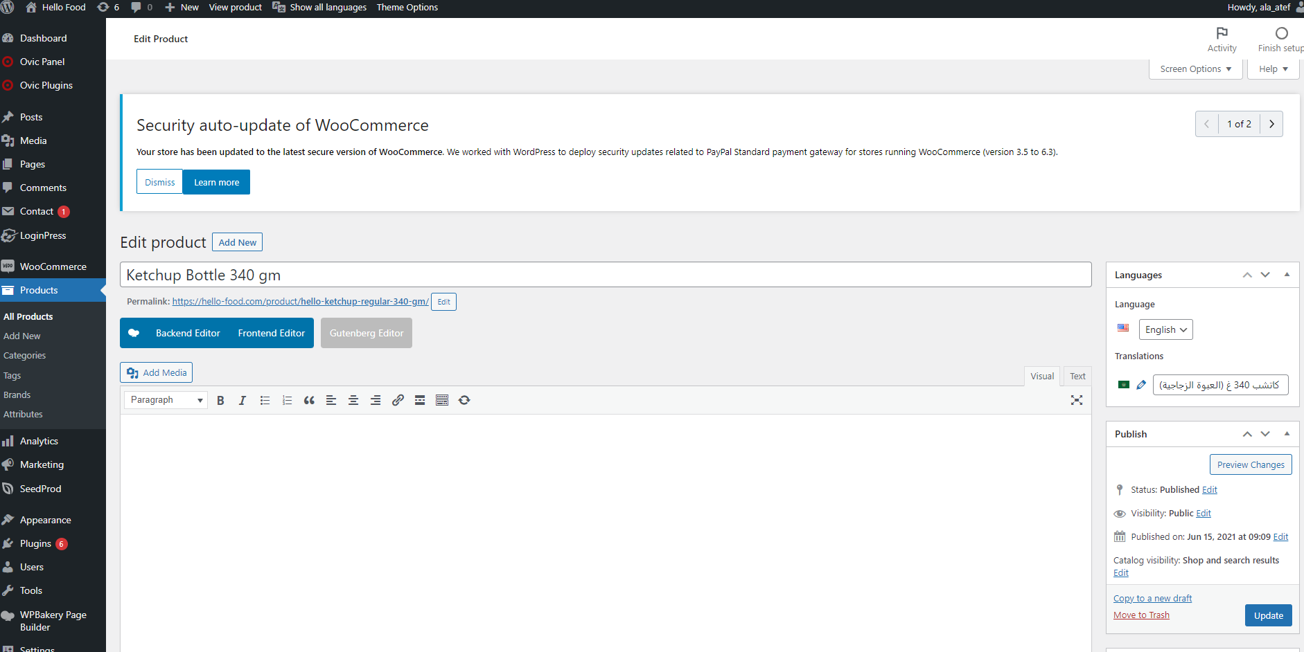Open the Paragraph format dropdown
The height and width of the screenshot is (652, 1304).
coord(166,400)
